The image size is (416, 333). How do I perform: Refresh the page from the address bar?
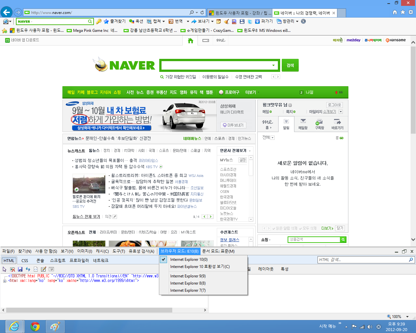point(202,12)
